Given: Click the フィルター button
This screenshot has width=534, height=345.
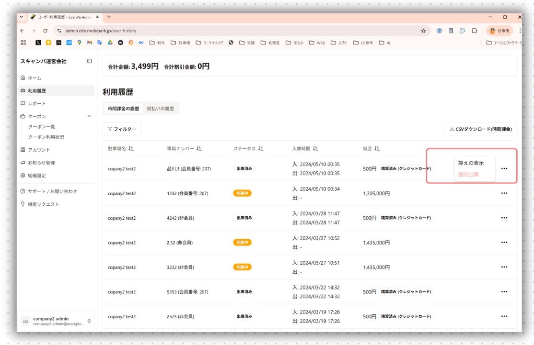Looking at the screenshot, I should [122, 129].
